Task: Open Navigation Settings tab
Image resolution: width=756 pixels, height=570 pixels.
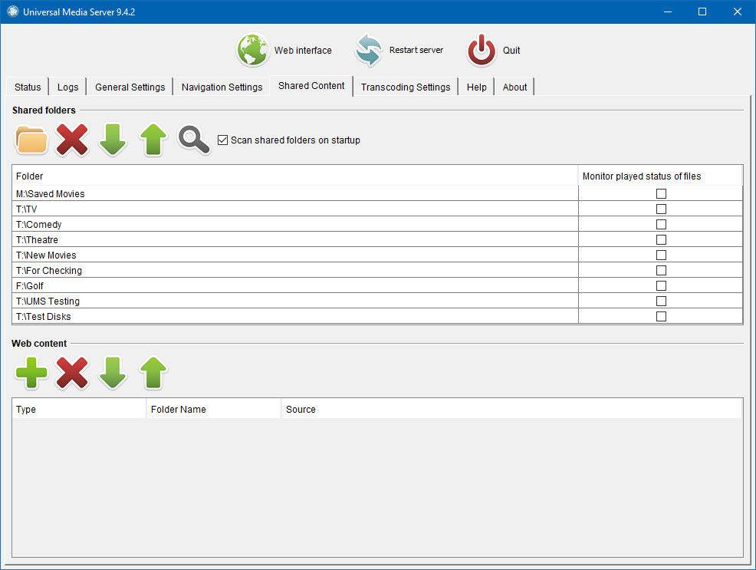Action: 222,87
